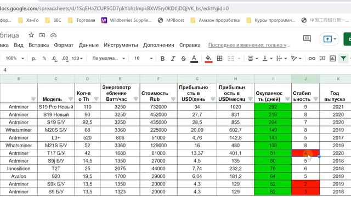Open the Дополнения menu

click(x=158, y=45)
